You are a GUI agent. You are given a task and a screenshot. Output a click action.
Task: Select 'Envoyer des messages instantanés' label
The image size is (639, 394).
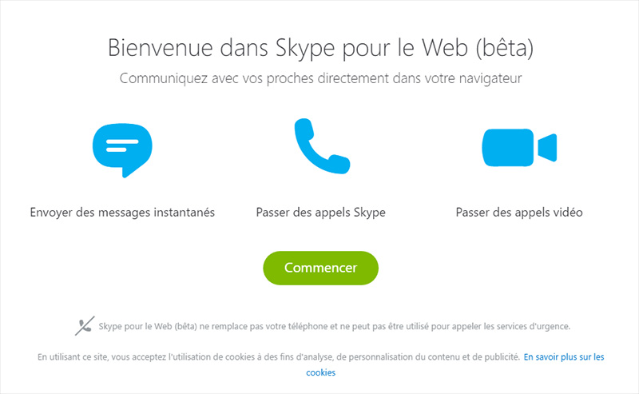(x=122, y=213)
